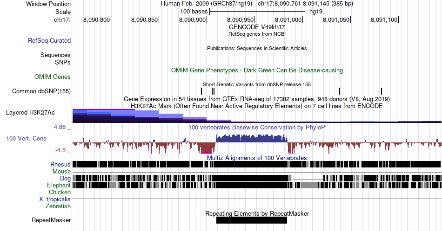Select the RepeatMasker track label
Image resolution: width=442 pixels, height=231 pixels.
tap(51, 220)
